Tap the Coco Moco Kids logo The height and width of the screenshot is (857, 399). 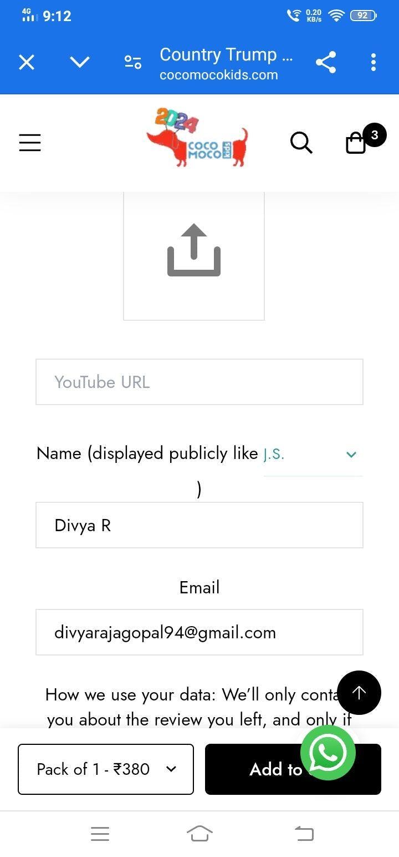(x=197, y=138)
